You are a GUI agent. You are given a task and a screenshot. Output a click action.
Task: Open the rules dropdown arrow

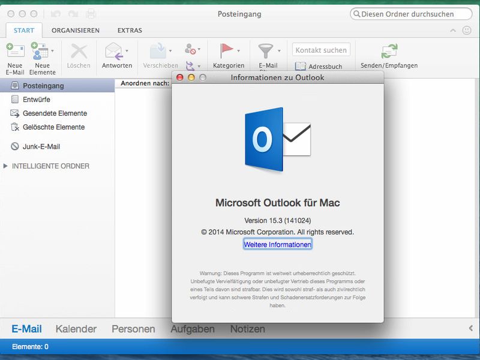[199, 66]
